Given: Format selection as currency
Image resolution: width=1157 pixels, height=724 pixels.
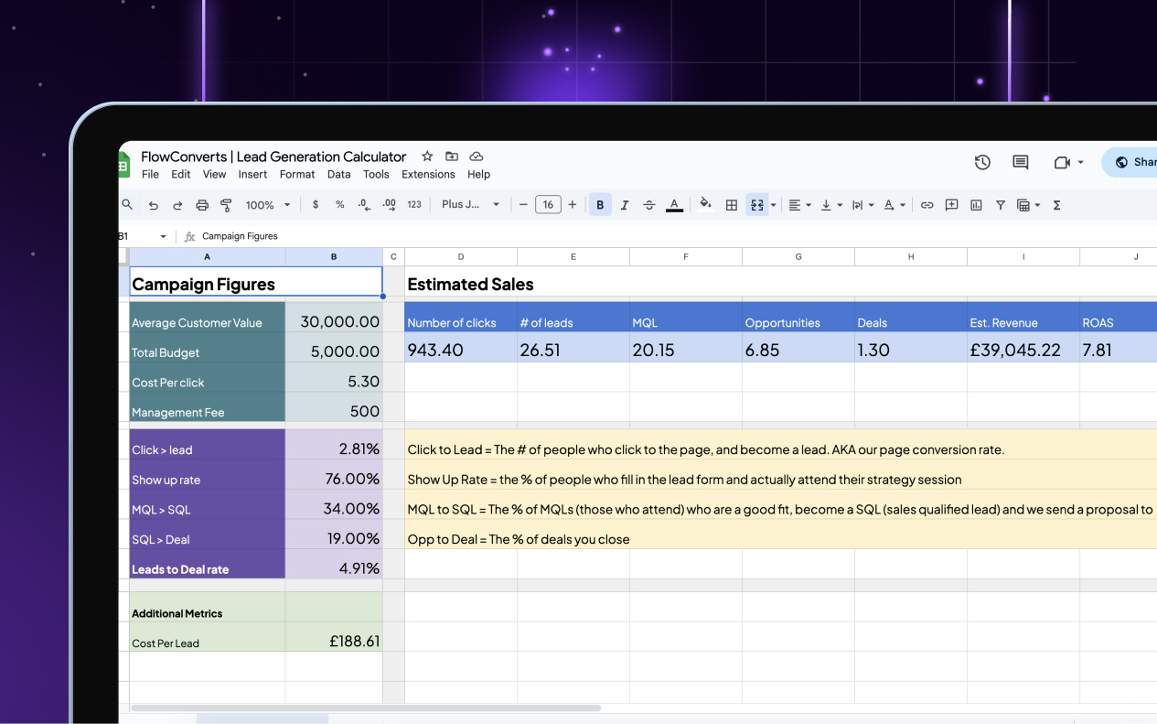Looking at the screenshot, I should click(x=316, y=204).
